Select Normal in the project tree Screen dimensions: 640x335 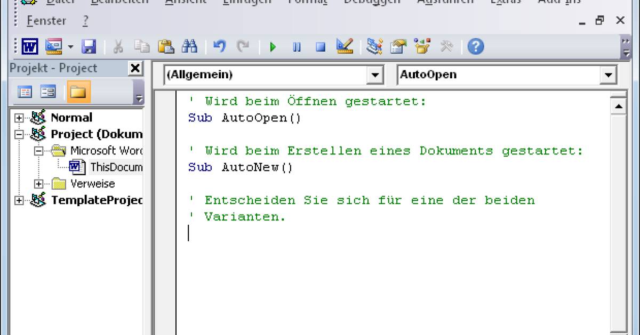pyautogui.click(x=71, y=118)
